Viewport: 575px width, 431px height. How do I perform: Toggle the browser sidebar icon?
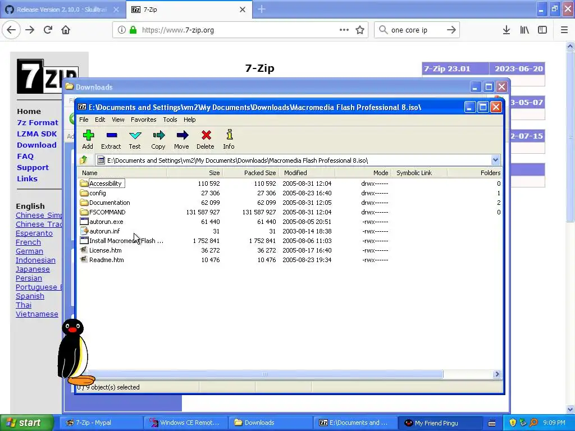tap(542, 30)
